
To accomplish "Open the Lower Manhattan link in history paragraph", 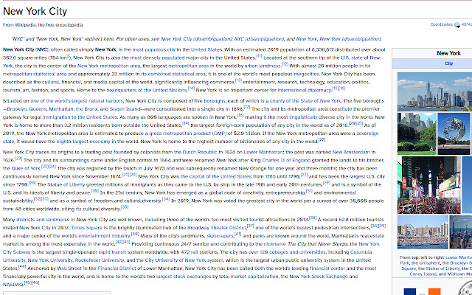I will [x=263, y=153].
